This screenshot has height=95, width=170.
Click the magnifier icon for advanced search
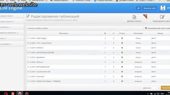(146, 28)
